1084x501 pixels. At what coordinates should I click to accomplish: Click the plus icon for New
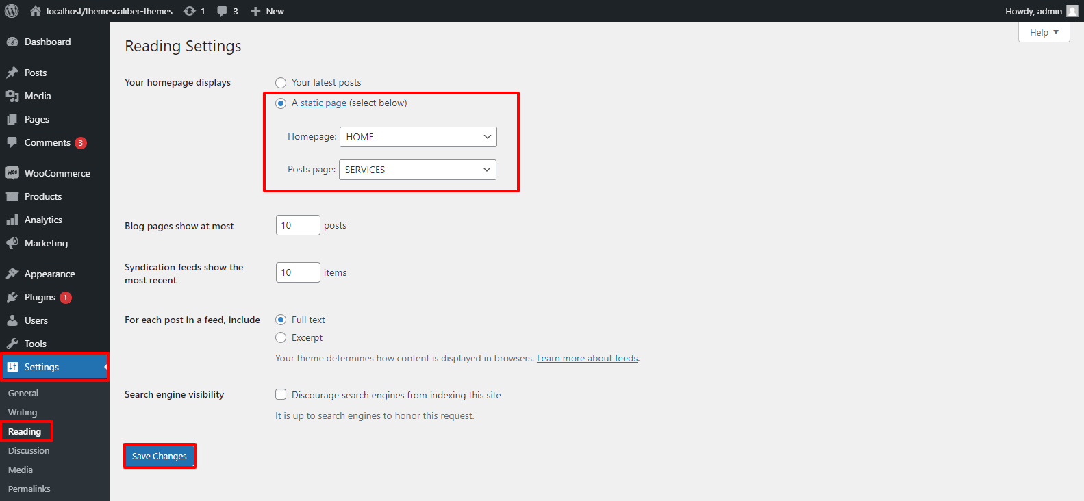255,11
